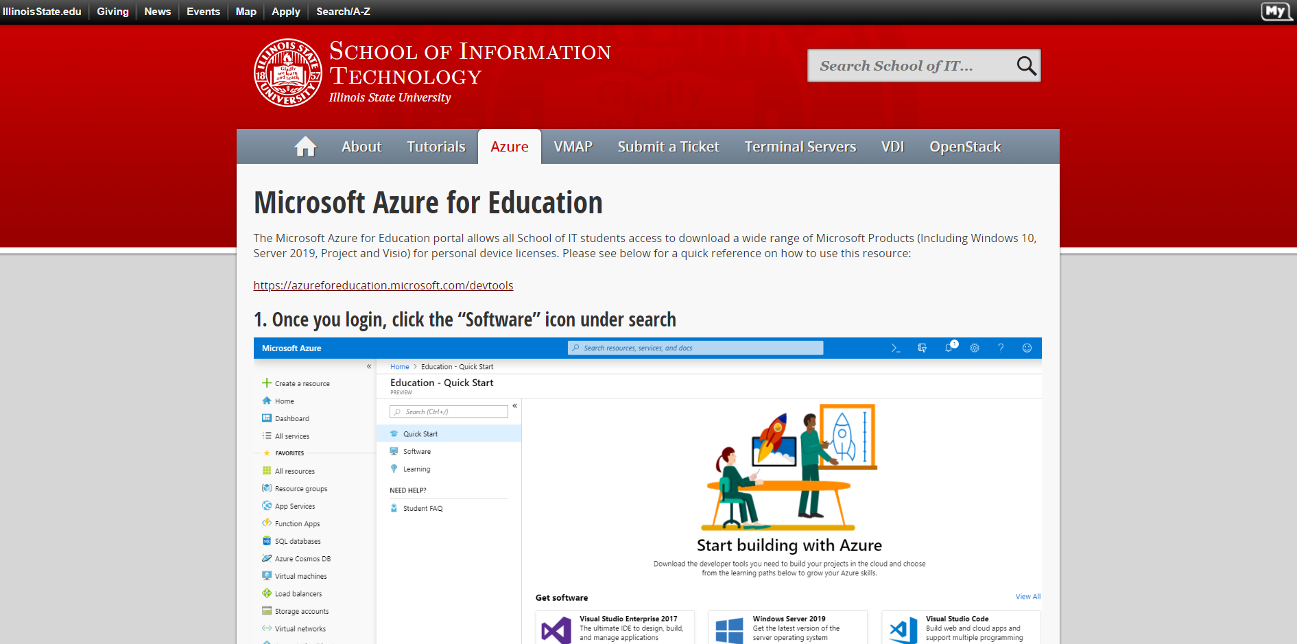Click the All resources grid icon

pyautogui.click(x=267, y=470)
